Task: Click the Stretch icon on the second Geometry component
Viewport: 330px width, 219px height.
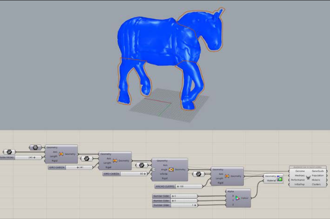Action: coord(115,161)
